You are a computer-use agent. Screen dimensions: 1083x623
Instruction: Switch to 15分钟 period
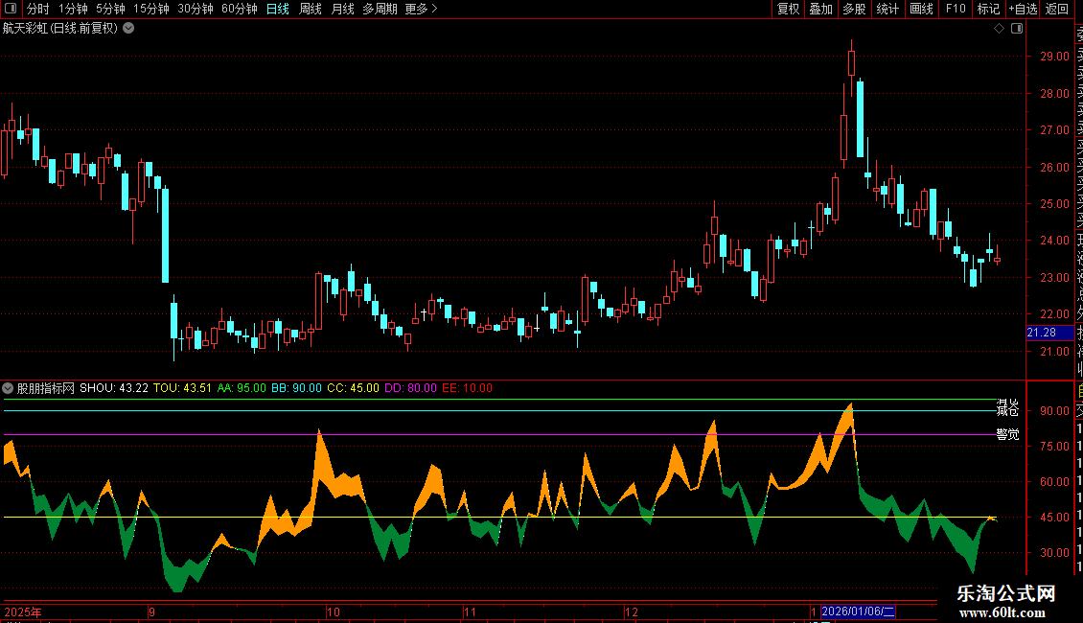point(151,9)
